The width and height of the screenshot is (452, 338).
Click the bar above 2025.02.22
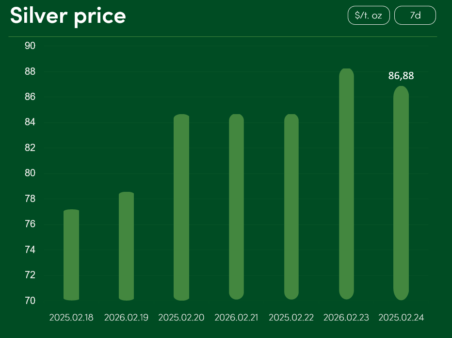pyautogui.click(x=291, y=207)
